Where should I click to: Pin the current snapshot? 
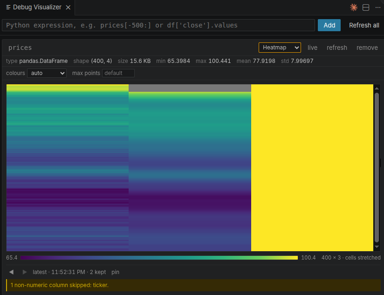tap(115, 272)
